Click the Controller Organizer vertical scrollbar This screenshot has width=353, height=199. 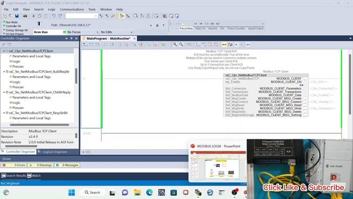(76, 76)
